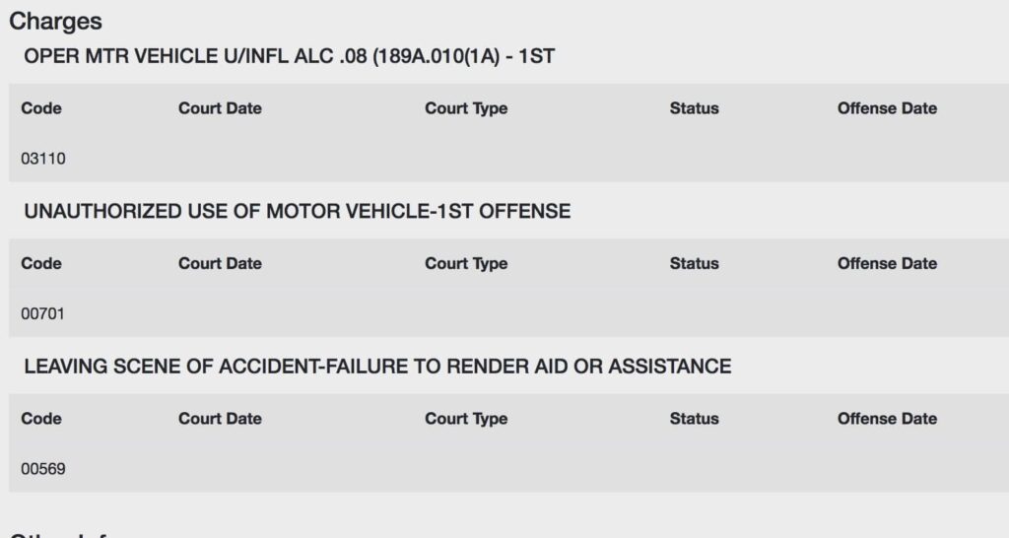Click Offense Date header under Leaving Scene charge

point(887,419)
